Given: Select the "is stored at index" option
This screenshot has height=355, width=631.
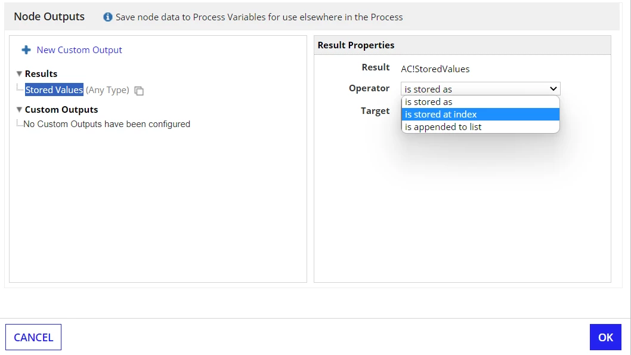Looking at the screenshot, I should point(481,115).
